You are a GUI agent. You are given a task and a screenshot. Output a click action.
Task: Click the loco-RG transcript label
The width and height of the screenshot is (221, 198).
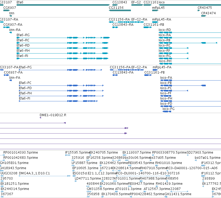(x=165, y=56)
